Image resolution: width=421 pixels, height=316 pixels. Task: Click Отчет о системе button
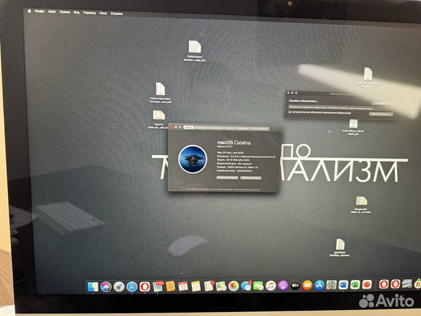(x=227, y=178)
